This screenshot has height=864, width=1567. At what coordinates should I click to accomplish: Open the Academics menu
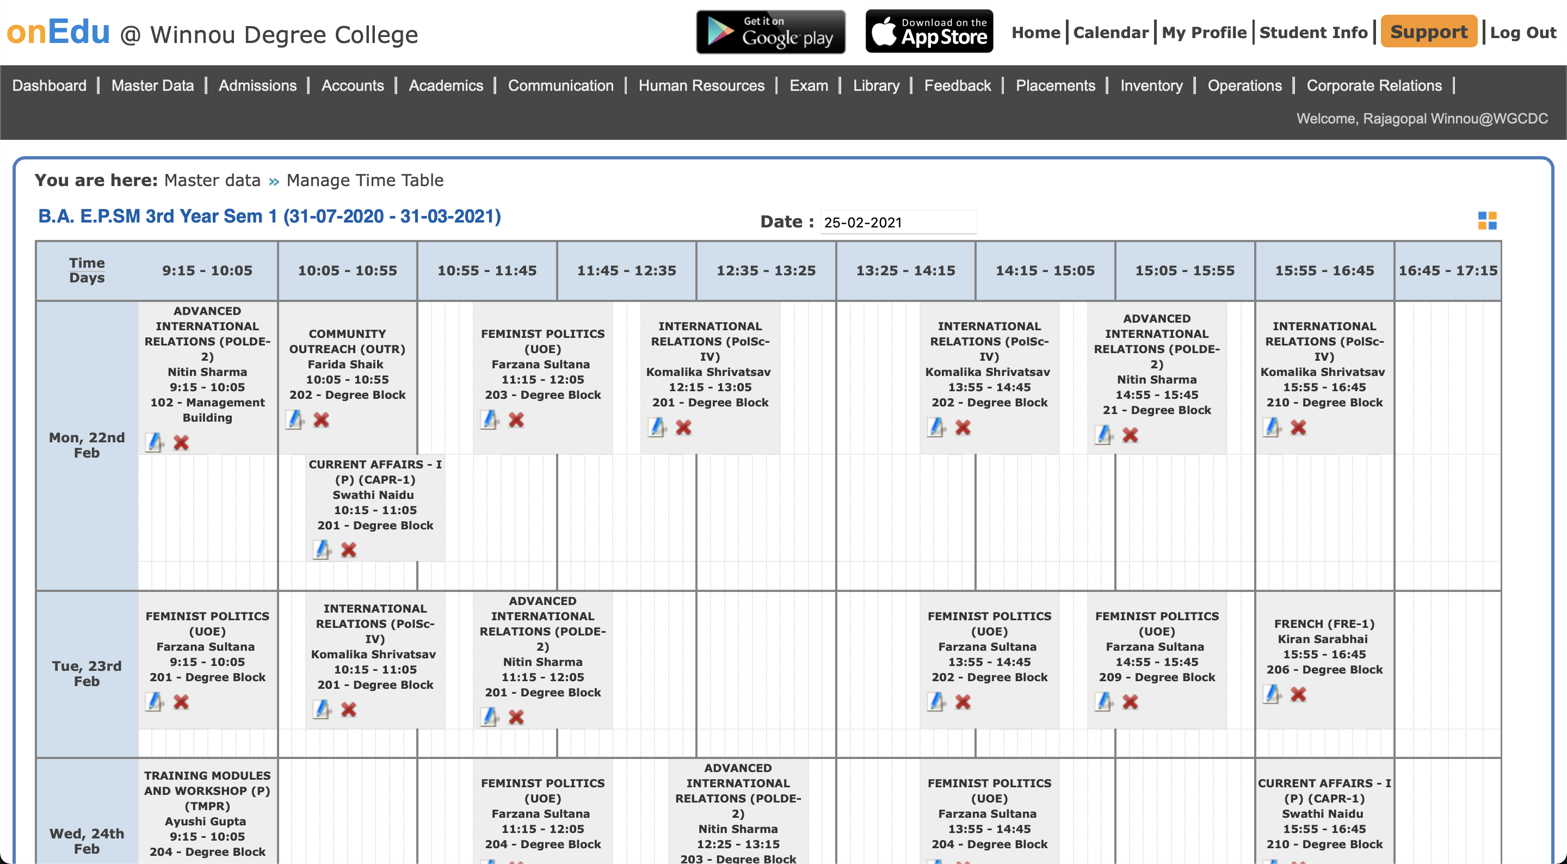click(445, 86)
